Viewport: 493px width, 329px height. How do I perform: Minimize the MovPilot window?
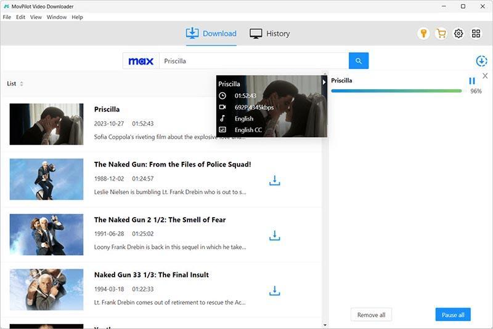[444, 6]
